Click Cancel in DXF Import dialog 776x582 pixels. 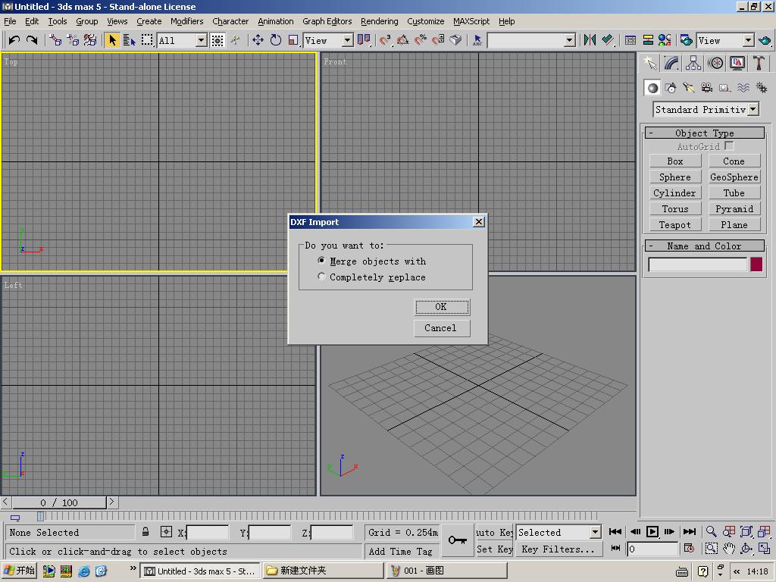tap(441, 328)
